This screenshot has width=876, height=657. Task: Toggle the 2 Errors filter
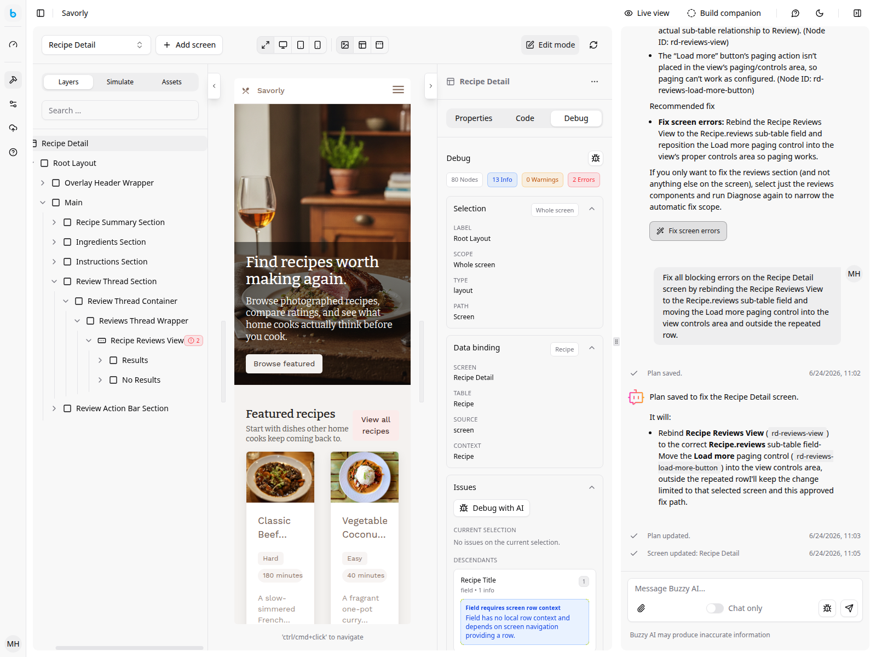584,180
